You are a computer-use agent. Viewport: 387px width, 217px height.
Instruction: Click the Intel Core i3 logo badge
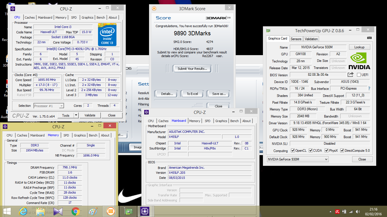107,35
